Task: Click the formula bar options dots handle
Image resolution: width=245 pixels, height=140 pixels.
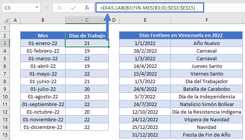Action: point(47,8)
